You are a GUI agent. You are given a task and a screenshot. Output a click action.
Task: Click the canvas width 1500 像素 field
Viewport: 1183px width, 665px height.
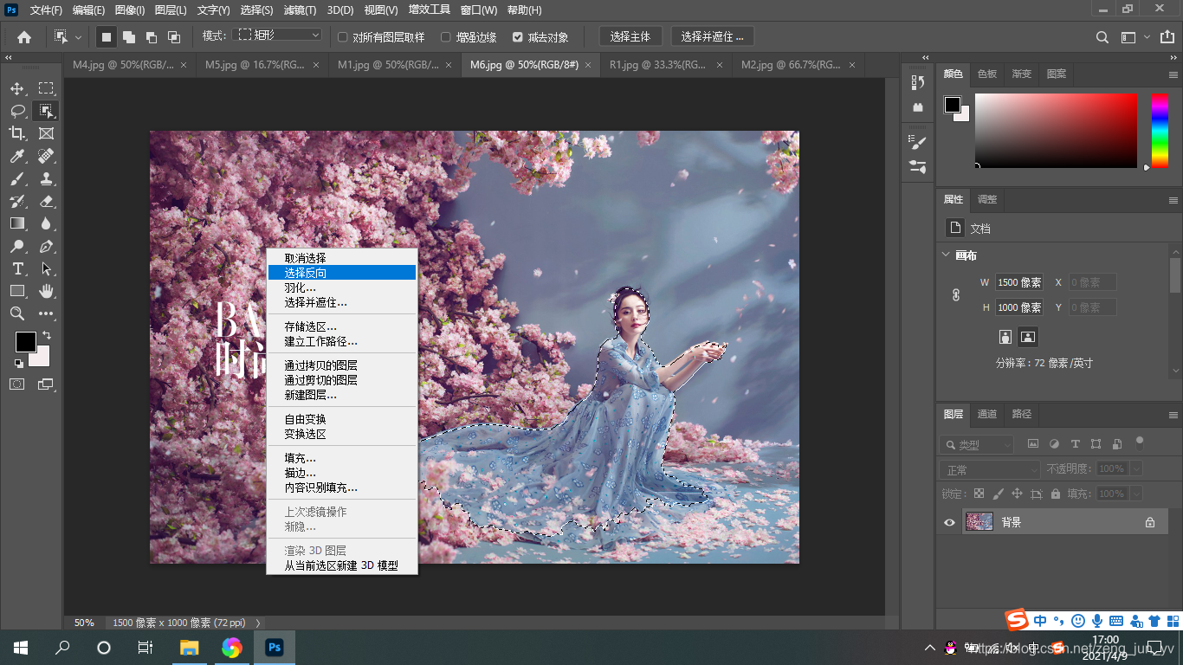[1018, 281]
